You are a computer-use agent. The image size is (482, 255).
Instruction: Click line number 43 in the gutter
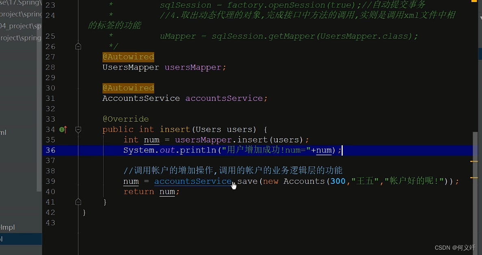click(50, 223)
